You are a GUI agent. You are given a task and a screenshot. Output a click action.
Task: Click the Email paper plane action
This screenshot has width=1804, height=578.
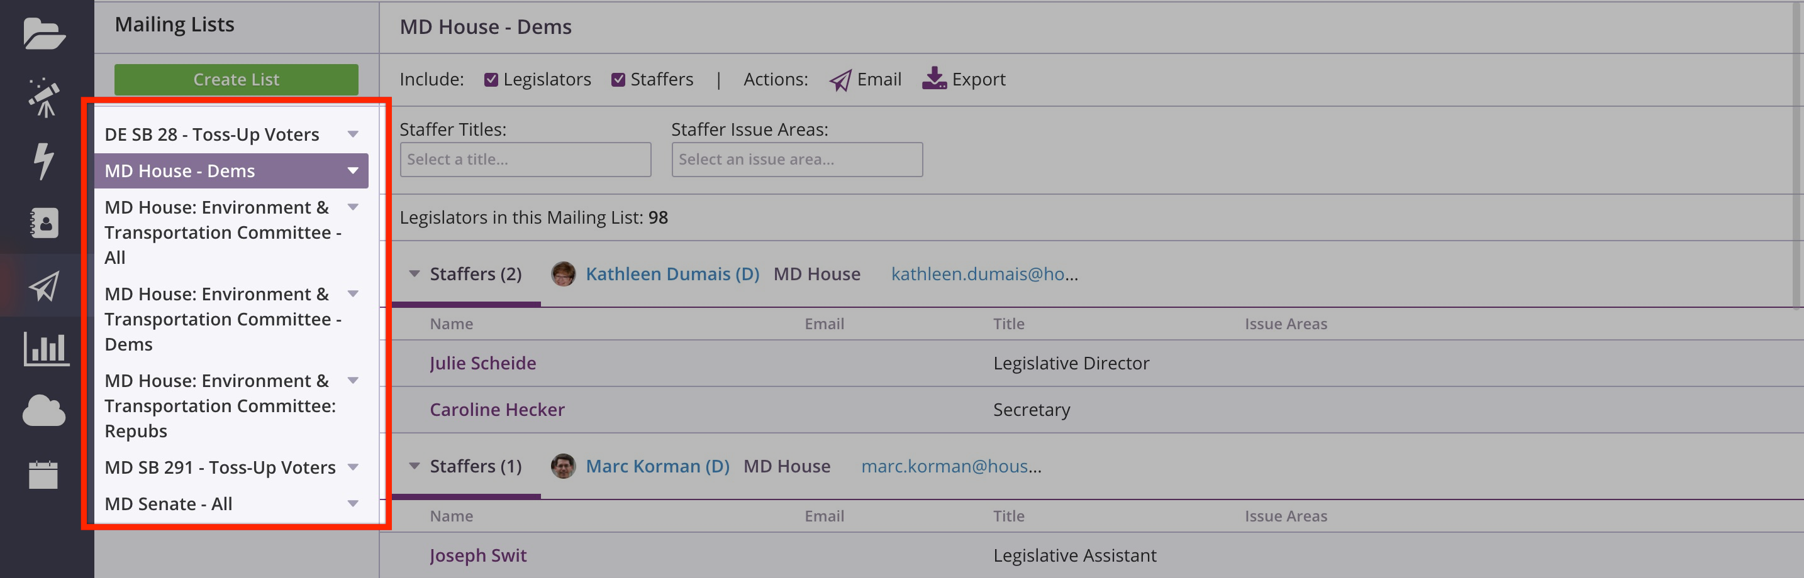coord(840,80)
